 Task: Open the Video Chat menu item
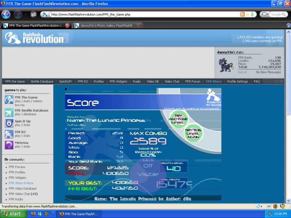point(172,81)
